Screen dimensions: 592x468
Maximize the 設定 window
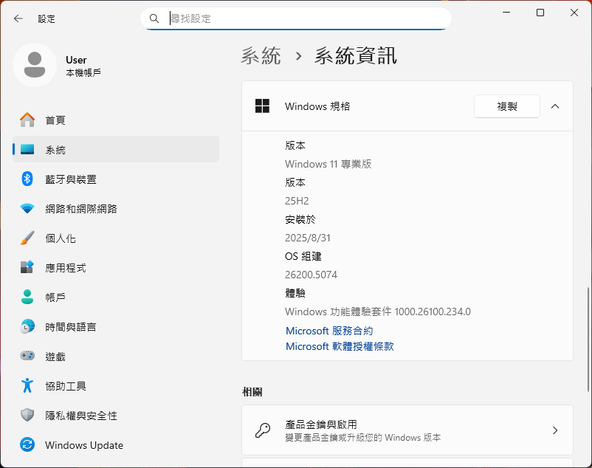540,13
